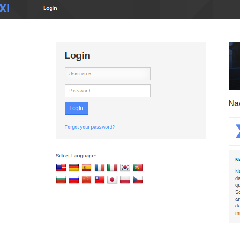Pick the Czech flag language
240x226 pixels.
(x=138, y=180)
